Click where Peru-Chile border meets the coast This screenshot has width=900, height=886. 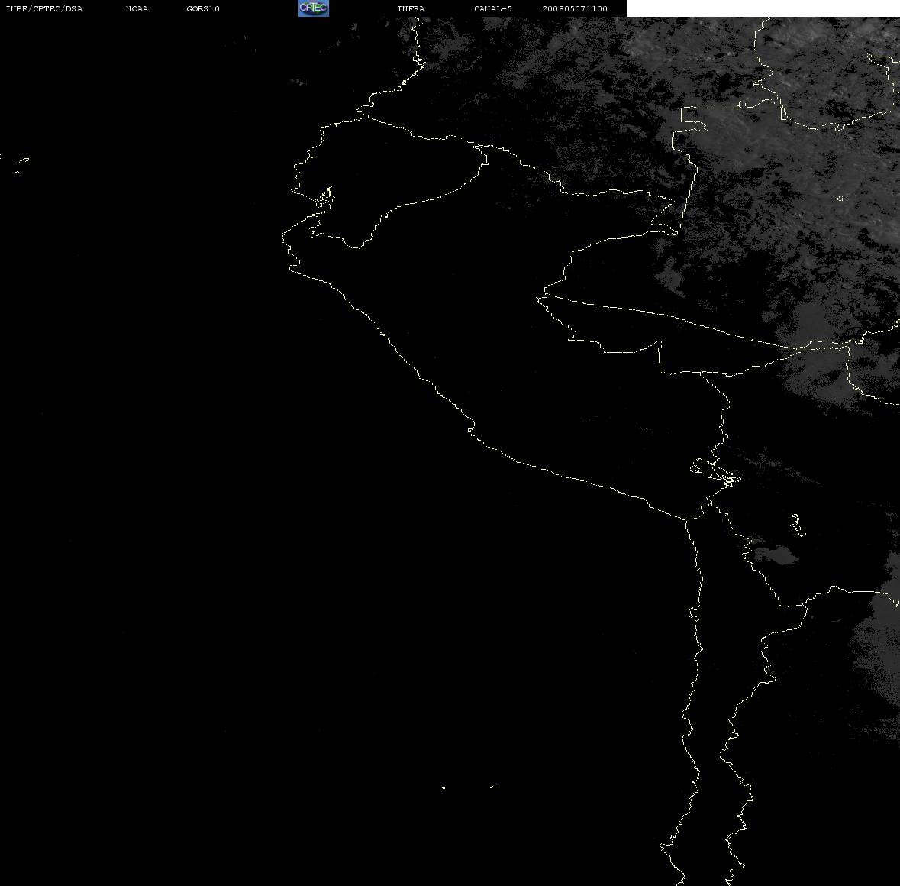[x=685, y=519]
